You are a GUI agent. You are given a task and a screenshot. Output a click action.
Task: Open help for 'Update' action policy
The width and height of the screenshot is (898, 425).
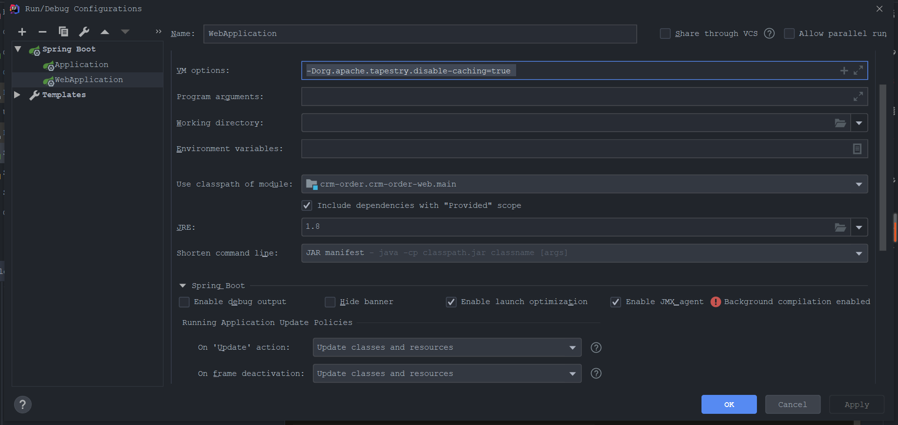tap(596, 348)
